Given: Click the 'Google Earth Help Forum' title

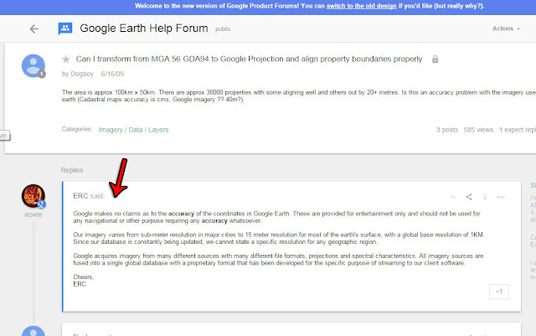Looking at the screenshot, I should coord(144,28).
